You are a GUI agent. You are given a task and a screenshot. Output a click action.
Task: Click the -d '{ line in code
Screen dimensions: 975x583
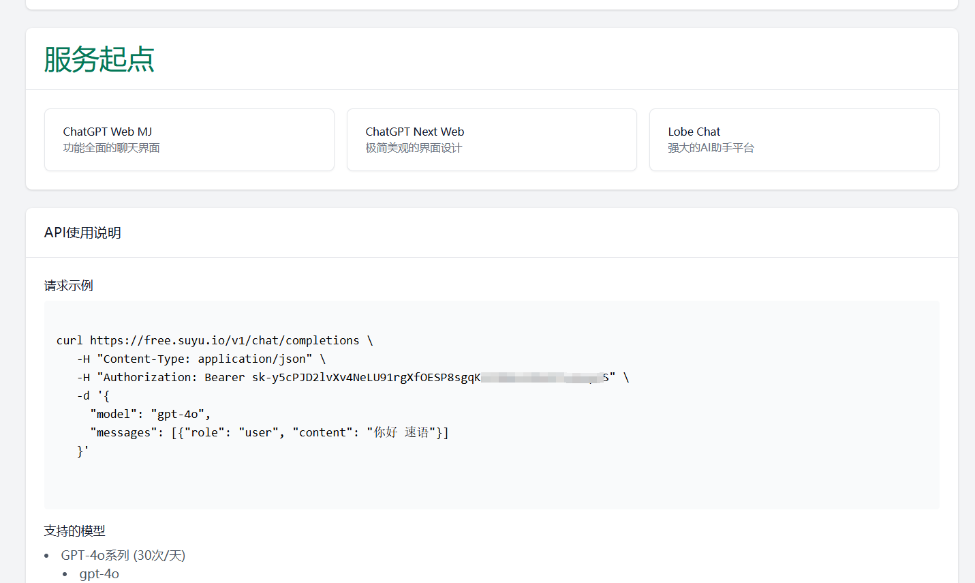[93, 395]
